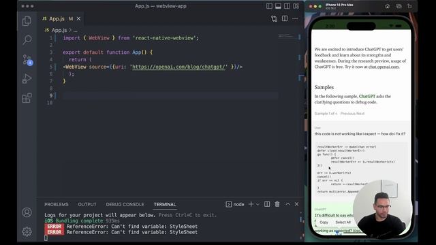The width and height of the screenshot is (436, 245).
Task: Click the code block in the webview
Action: coord(362,169)
